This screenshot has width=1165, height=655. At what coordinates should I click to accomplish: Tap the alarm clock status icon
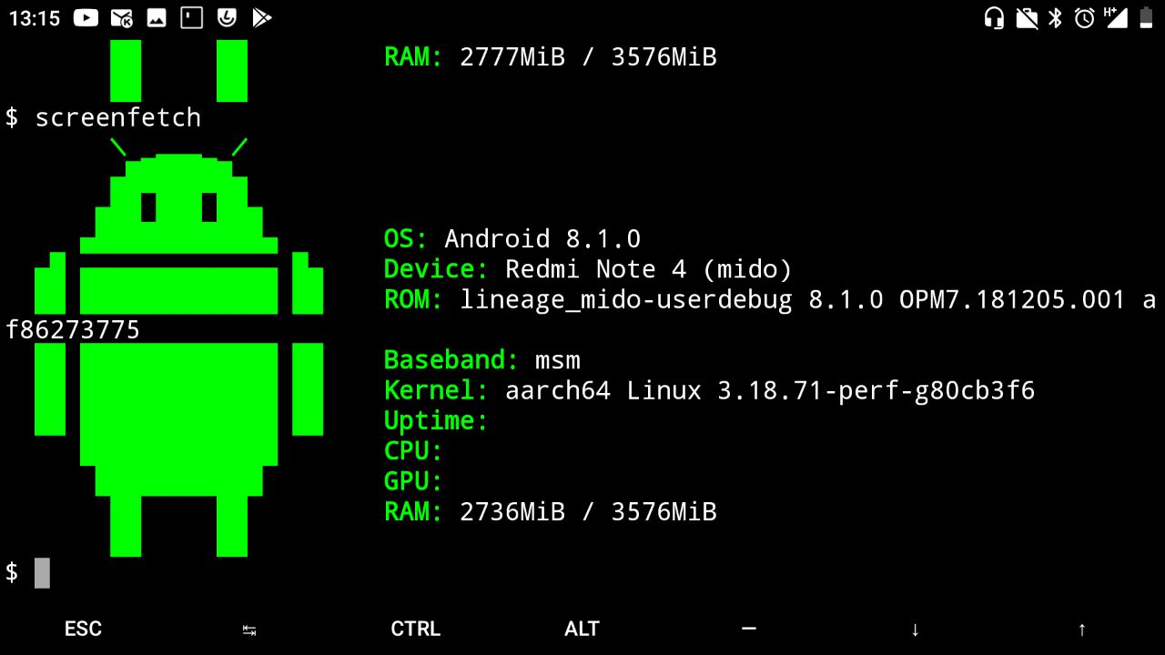[x=1084, y=17]
